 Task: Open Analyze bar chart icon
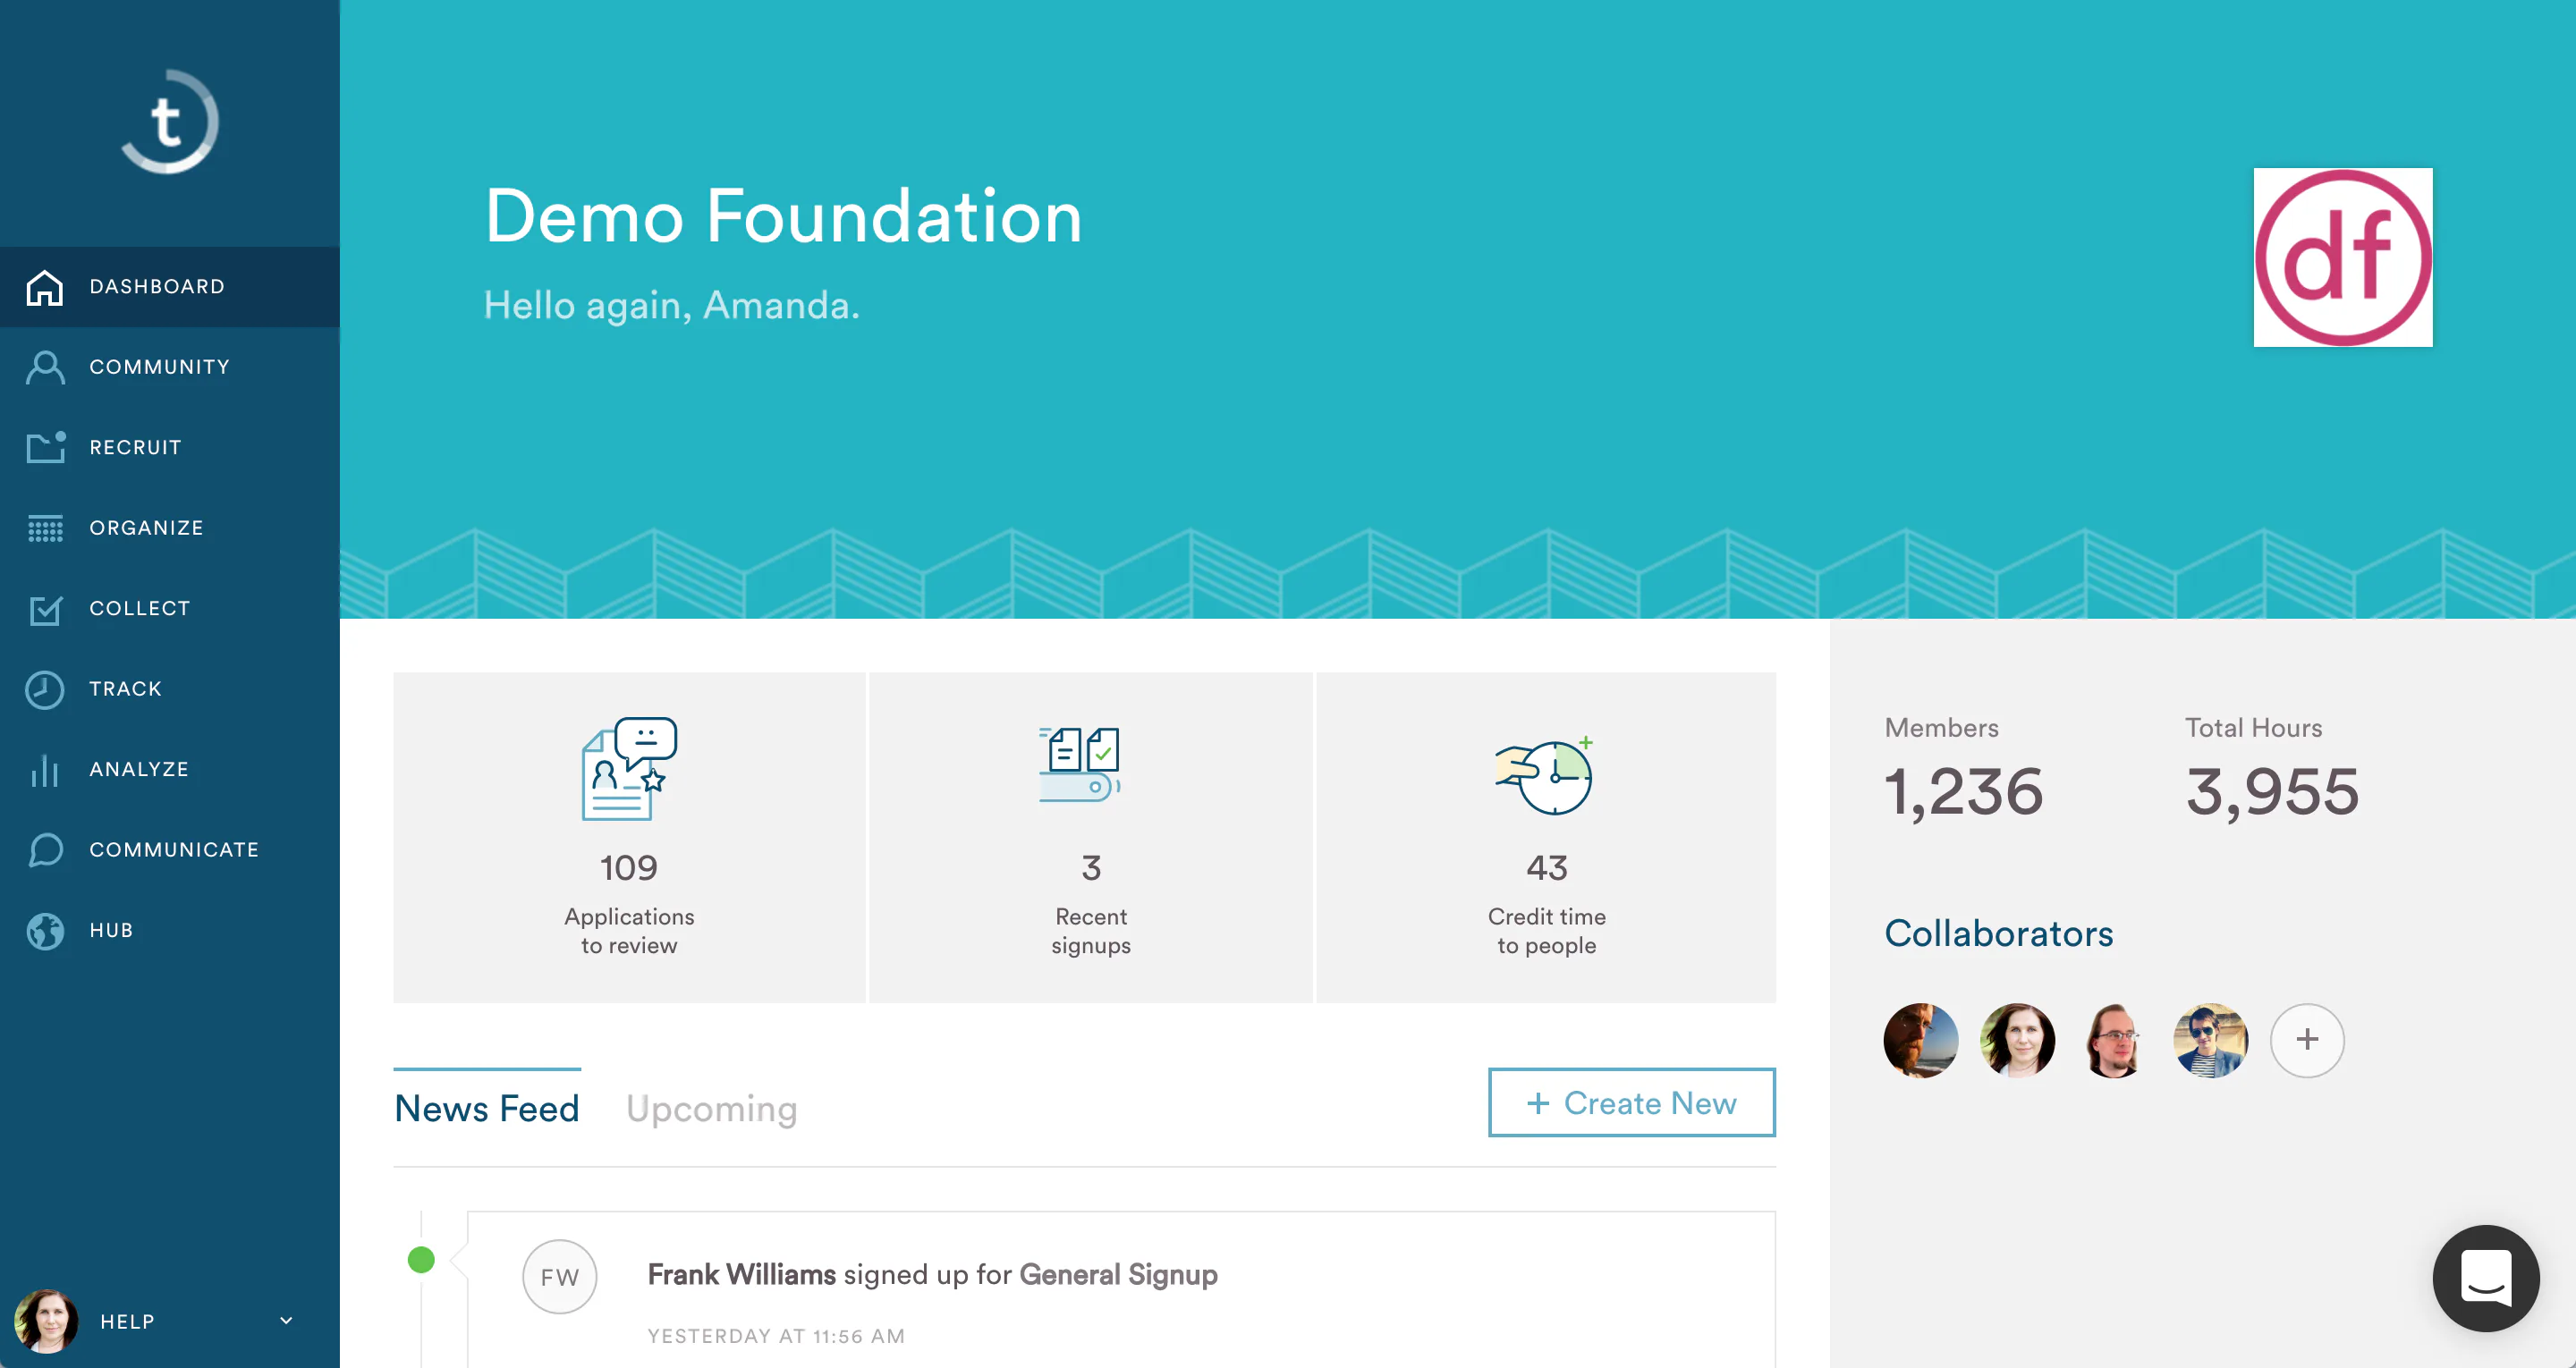[x=45, y=769]
